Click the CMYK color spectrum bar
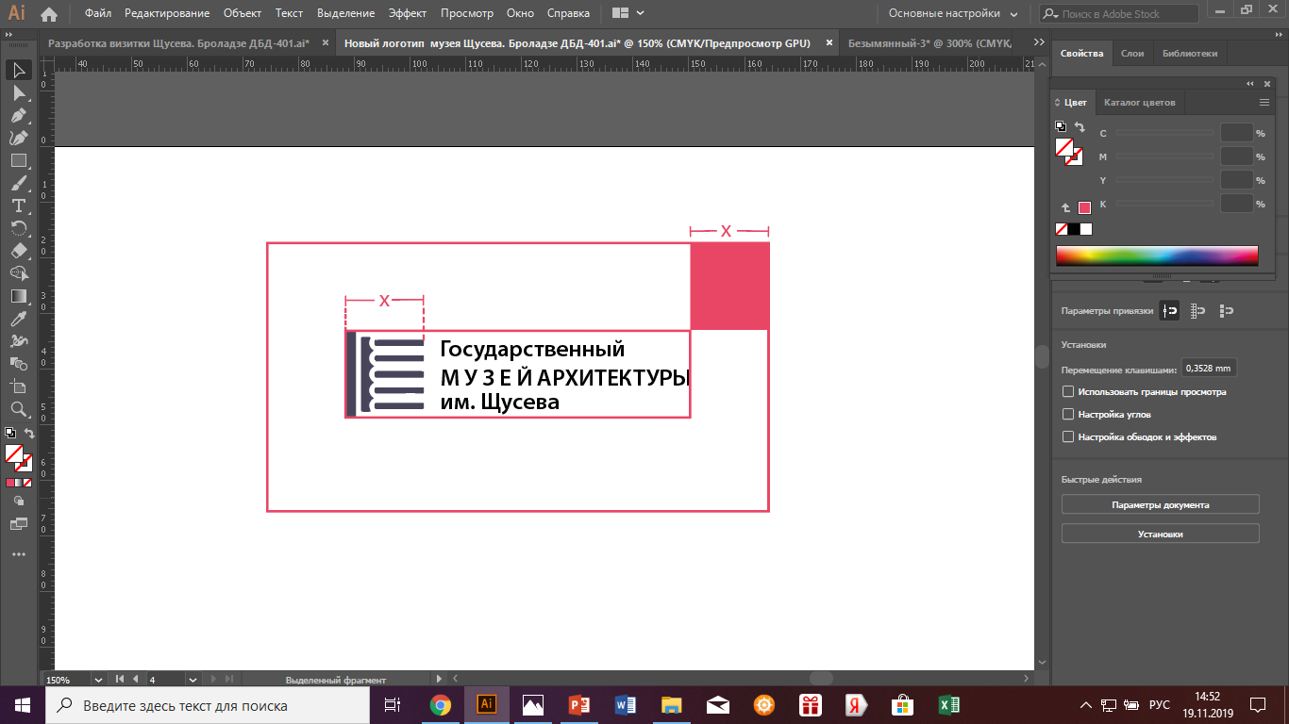1289x724 pixels. pos(1157,255)
